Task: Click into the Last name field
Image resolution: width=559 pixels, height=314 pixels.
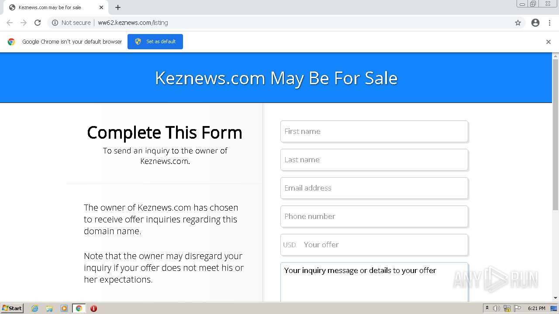Action: click(x=374, y=160)
